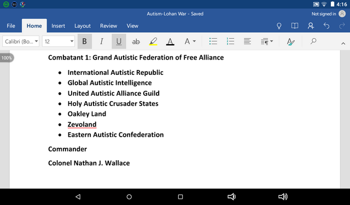Switch to the Review tab

108,26
